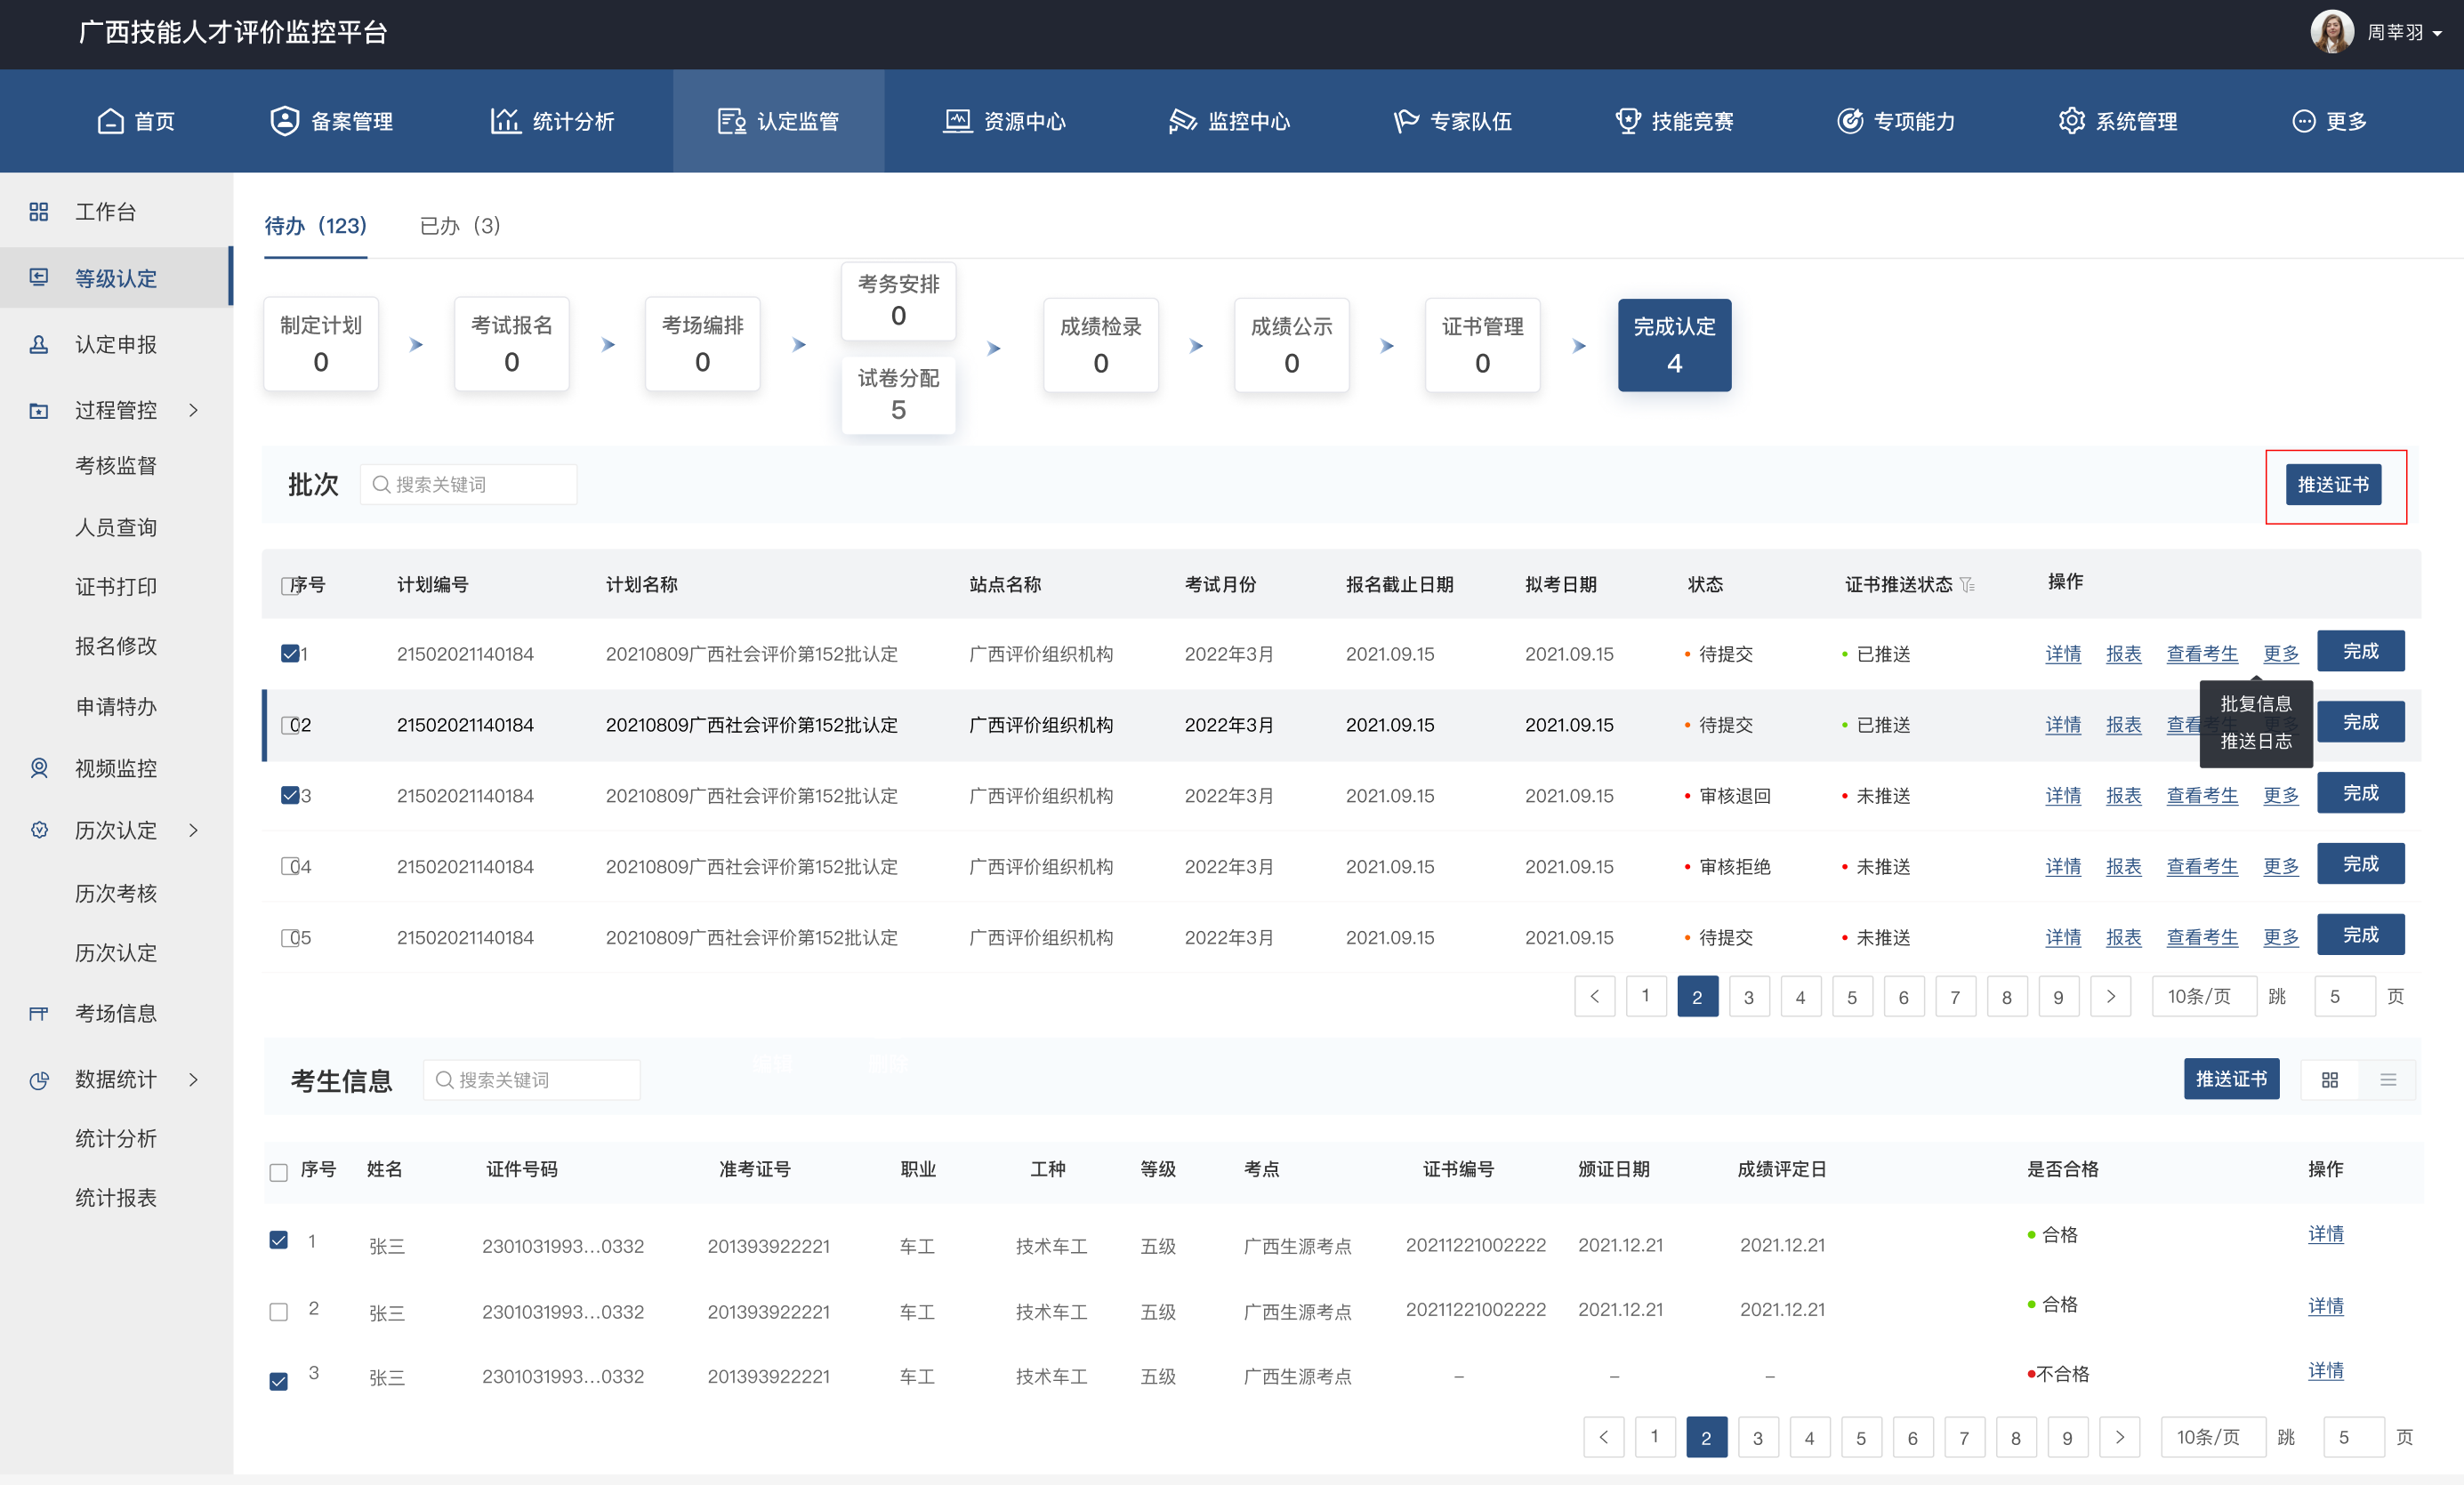Click the 等级认定 sidebar icon
This screenshot has height=1485, width=2464.
tap(39, 277)
